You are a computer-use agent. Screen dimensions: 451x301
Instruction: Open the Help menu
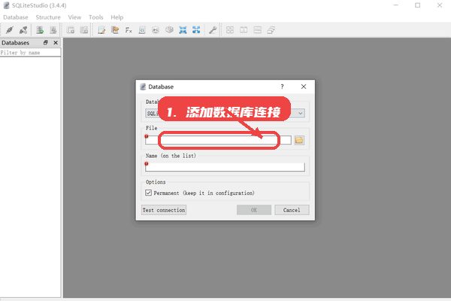[117, 17]
